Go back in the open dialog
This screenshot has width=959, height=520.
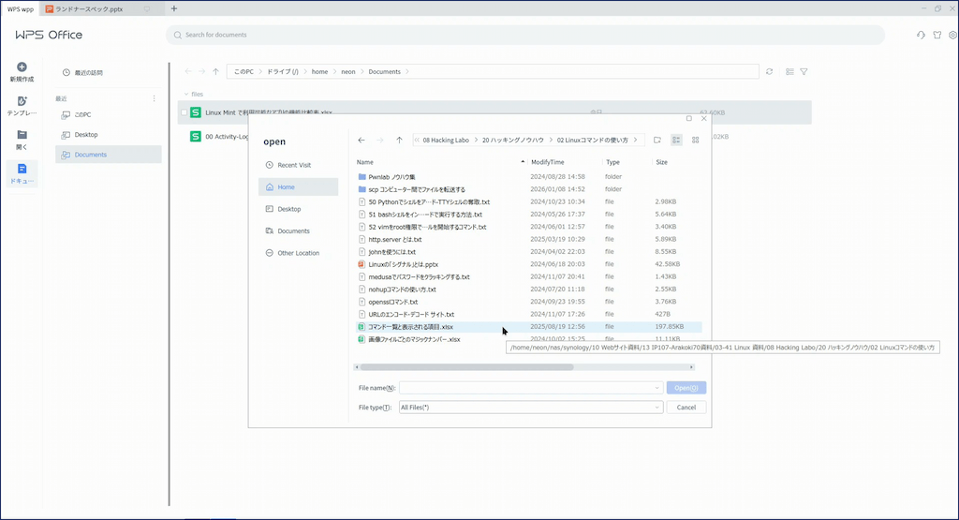[x=361, y=141]
